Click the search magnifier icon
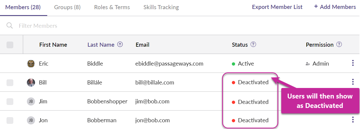 (10, 26)
